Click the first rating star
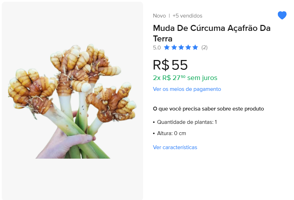This screenshot has width=294, height=200. pyautogui.click(x=167, y=47)
